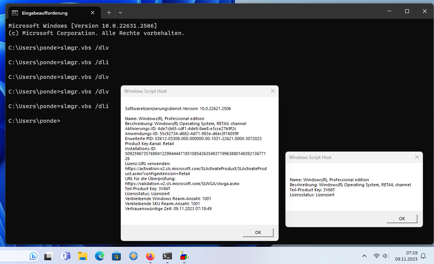This screenshot has width=434, height=264.
Task: Close the large Windows Script Host dialog
Action: (273, 91)
